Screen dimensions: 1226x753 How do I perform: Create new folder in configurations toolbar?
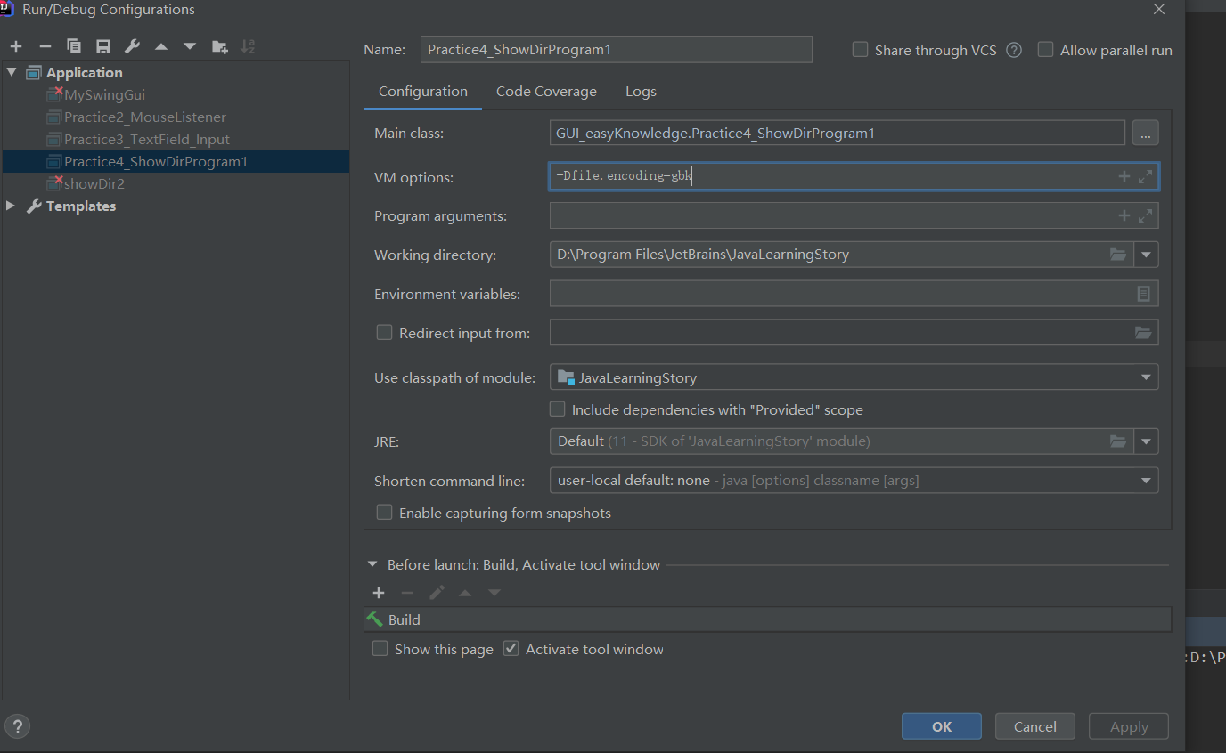coord(219,46)
